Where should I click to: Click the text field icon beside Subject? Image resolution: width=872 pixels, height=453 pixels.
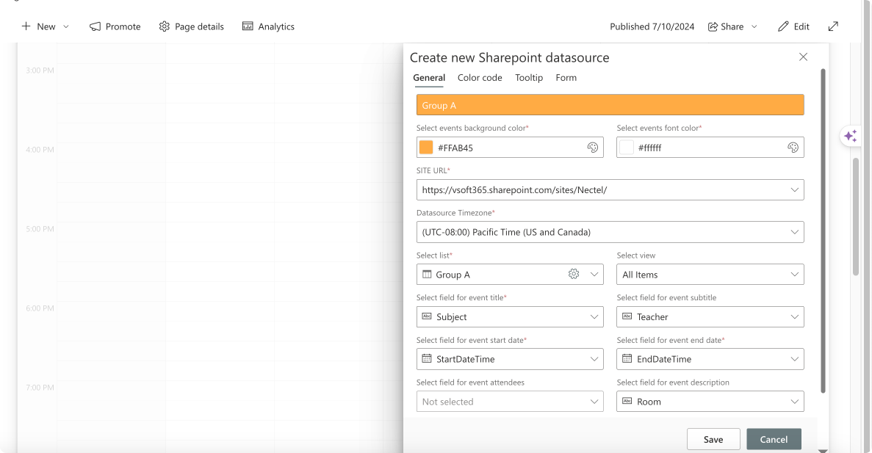point(427,316)
